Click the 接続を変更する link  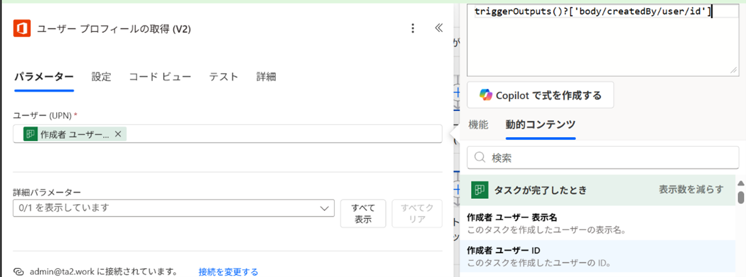click(228, 272)
